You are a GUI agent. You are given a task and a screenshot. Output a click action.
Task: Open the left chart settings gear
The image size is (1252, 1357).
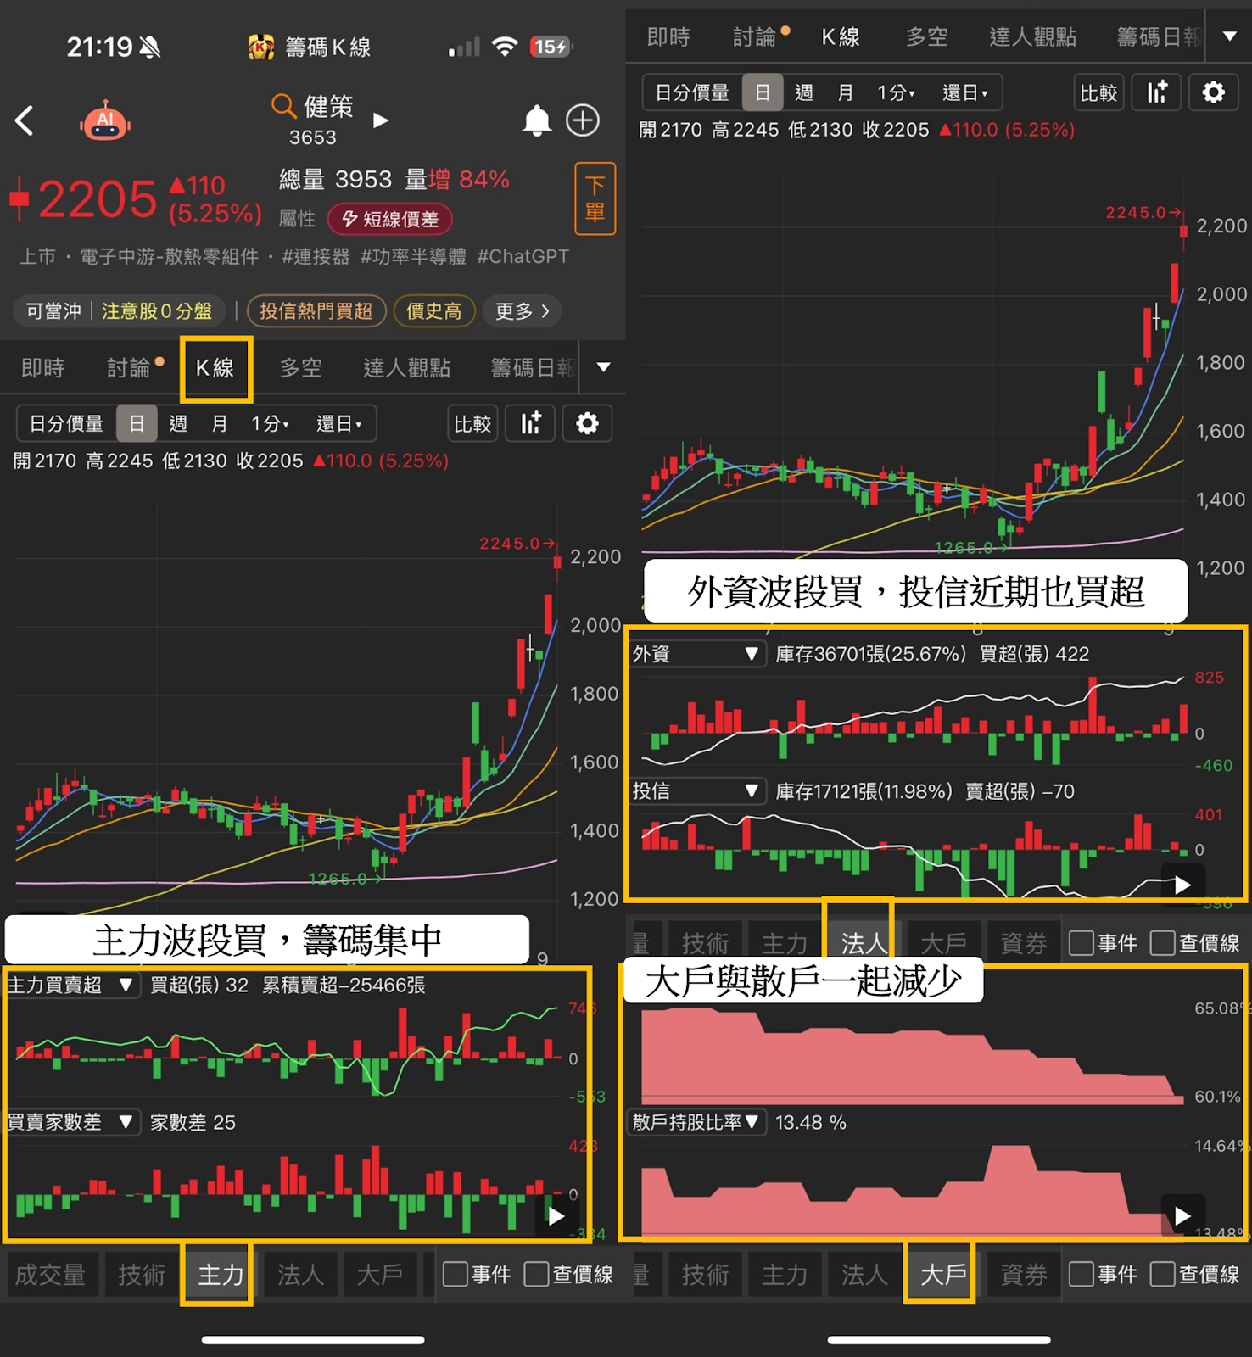click(x=587, y=423)
